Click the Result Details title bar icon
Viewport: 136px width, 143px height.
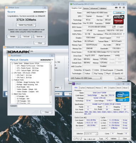9,55
